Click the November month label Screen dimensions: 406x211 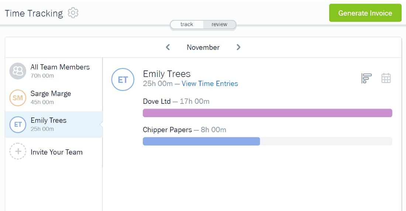(x=203, y=47)
